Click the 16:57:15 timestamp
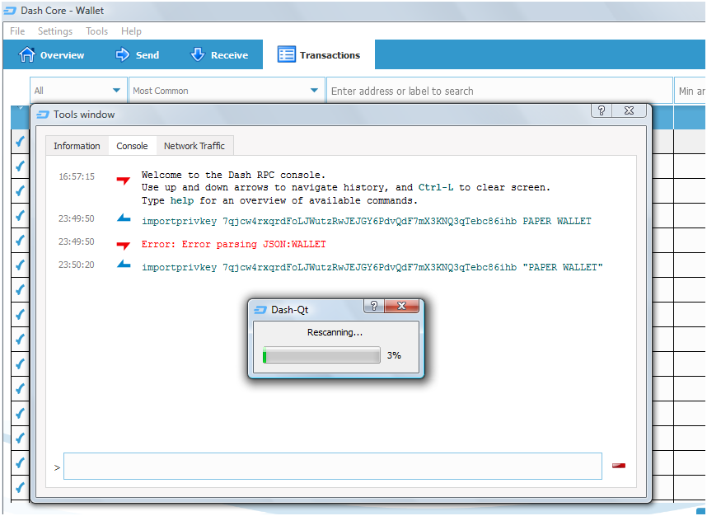Image resolution: width=707 pixels, height=516 pixels. click(x=77, y=176)
